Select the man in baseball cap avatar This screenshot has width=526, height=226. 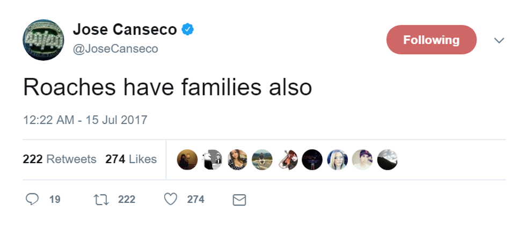tap(362, 159)
